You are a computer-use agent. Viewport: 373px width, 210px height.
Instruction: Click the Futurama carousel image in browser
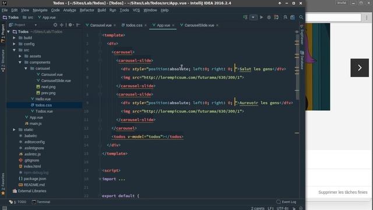(x=318, y=66)
